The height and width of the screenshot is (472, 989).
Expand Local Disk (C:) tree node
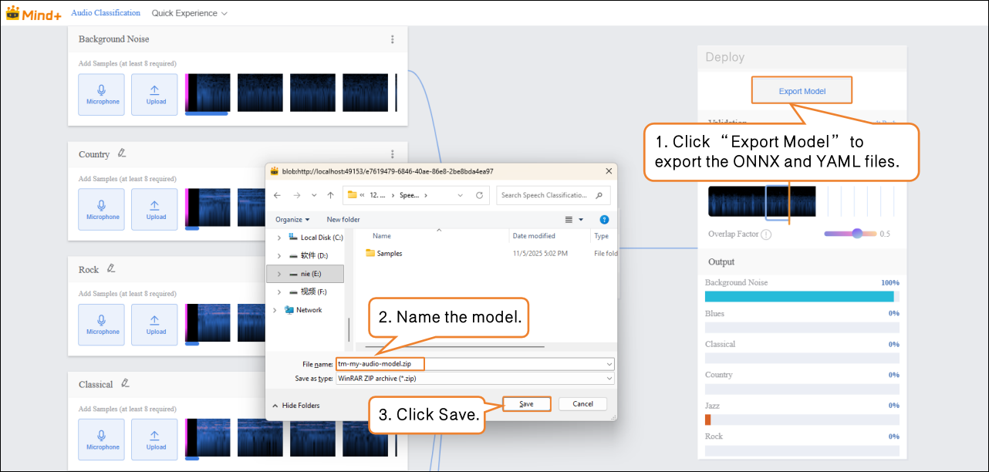278,238
